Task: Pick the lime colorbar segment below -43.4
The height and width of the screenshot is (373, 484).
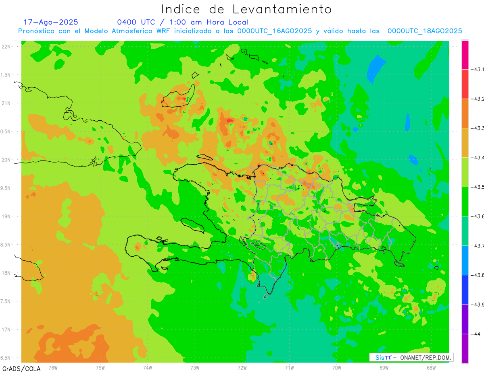Action: pos(465,172)
